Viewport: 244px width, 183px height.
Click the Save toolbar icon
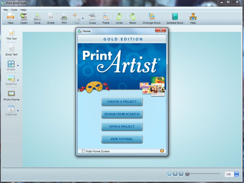click(37, 18)
